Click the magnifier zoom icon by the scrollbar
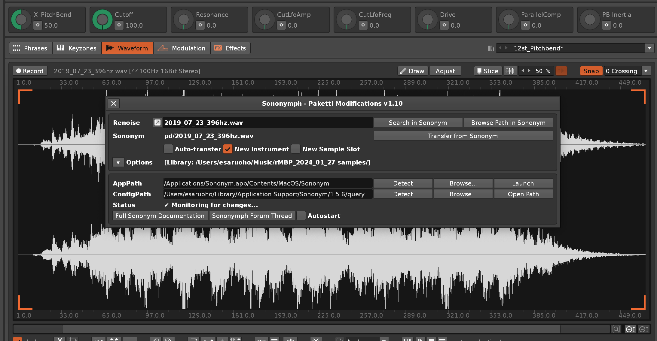The image size is (657, 341). (x=616, y=329)
